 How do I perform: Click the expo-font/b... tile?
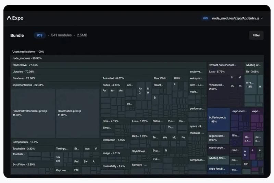point(218,170)
